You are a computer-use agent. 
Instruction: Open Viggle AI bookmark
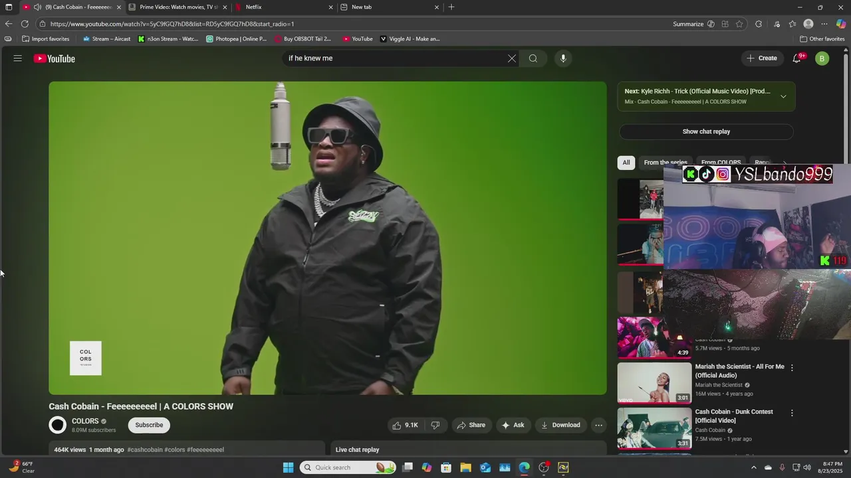410,39
